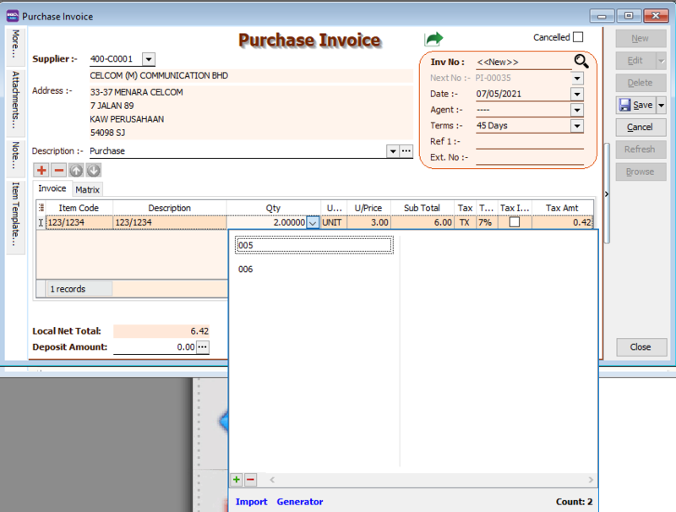676x512 pixels.
Task: Add a new invoice line item row
Action: (x=41, y=170)
